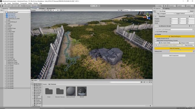Open the Component menu
The image size is (195, 109).
pyautogui.click(x=23, y=3)
